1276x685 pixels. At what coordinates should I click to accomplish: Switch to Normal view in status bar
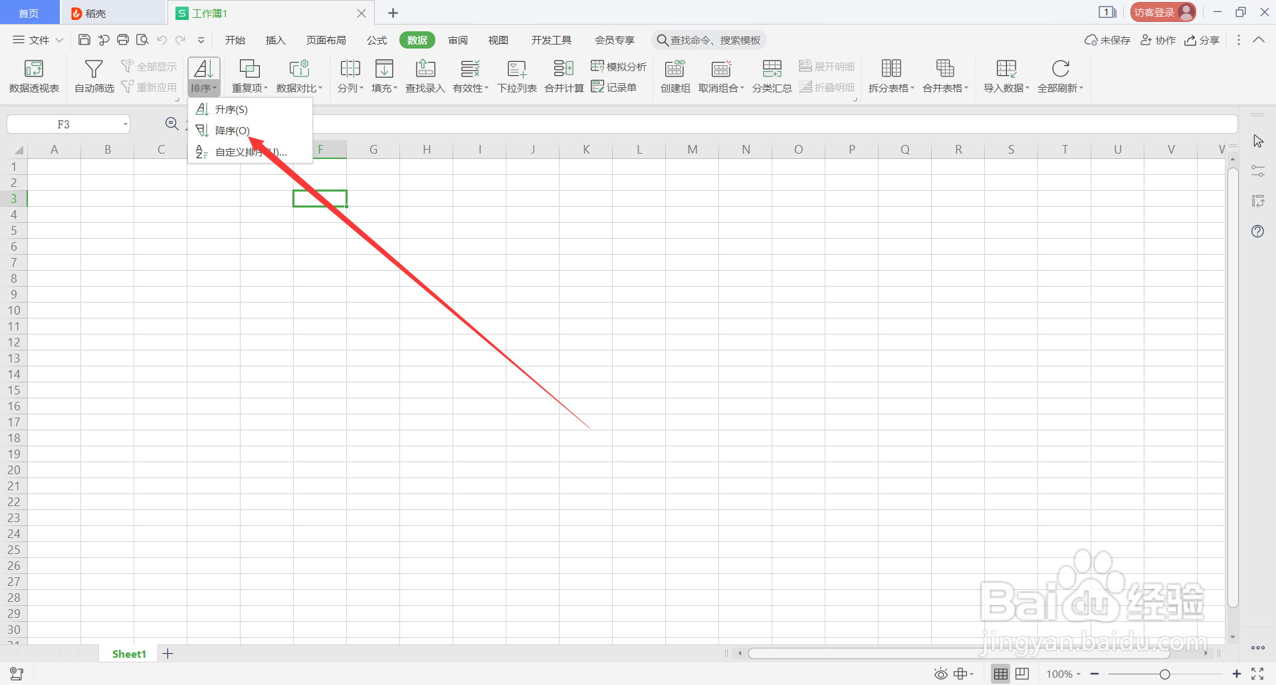click(1001, 674)
